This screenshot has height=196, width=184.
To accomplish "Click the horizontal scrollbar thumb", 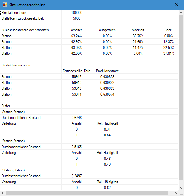I will tap(87, 193).
